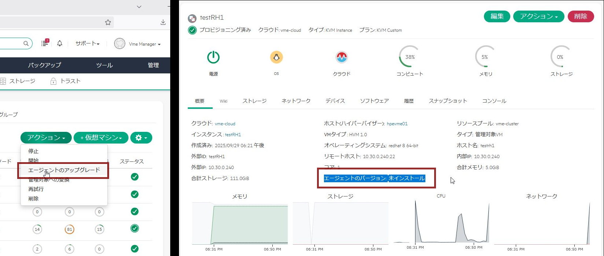604x256 pixels.
Task: Click the power icon labeled 電源
Action: click(213, 57)
